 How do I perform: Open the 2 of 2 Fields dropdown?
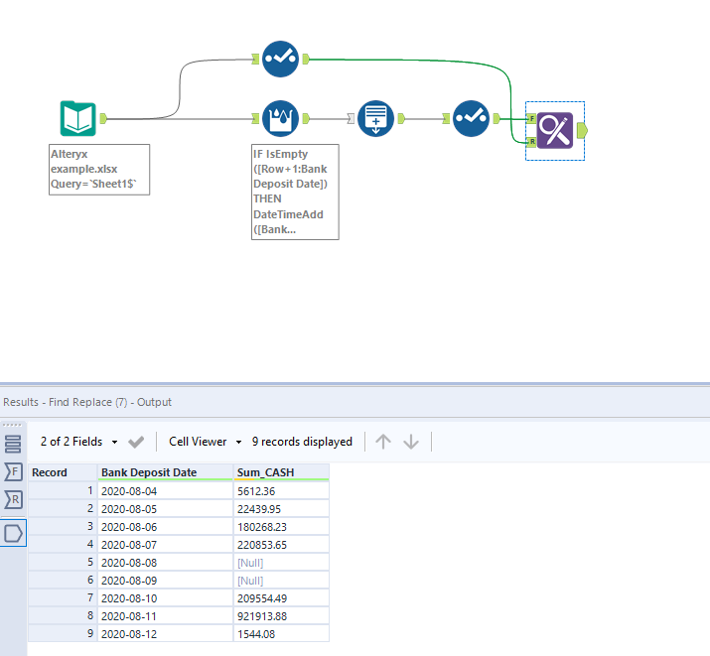[78, 442]
